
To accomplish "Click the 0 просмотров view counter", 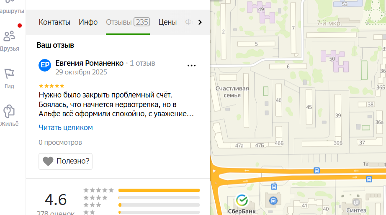I will click(x=60, y=143).
